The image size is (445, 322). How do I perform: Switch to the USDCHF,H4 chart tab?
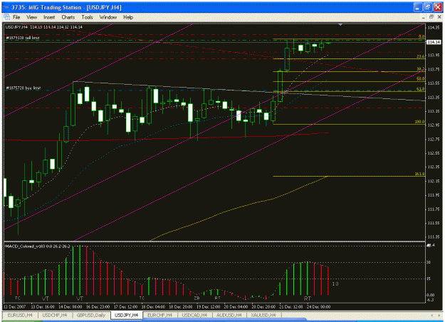(x=55, y=315)
